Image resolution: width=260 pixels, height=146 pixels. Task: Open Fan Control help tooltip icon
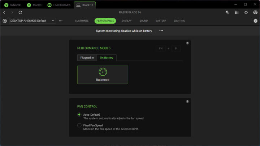click(x=187, y=102)
